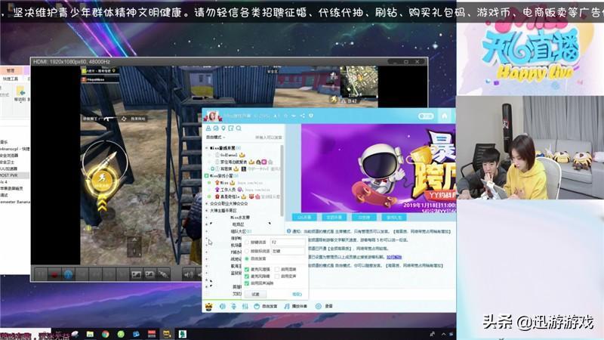The width and height of the screenshot is (604, 340).
Task: Collapse the Miss游戏小屋 channel group
Action: (x=207, y=176)
